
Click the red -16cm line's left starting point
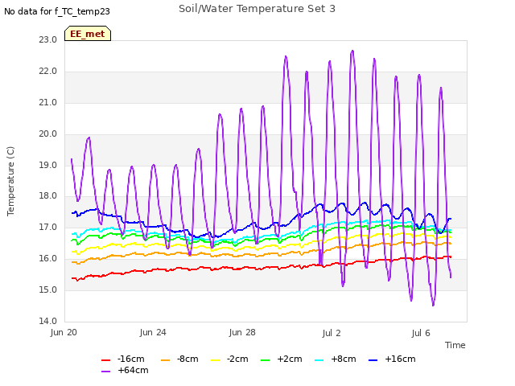coord(72,278)
